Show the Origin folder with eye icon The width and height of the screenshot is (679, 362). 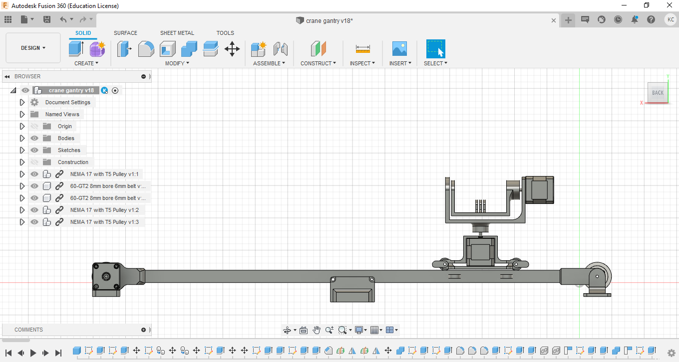click(x=34, y=126)
